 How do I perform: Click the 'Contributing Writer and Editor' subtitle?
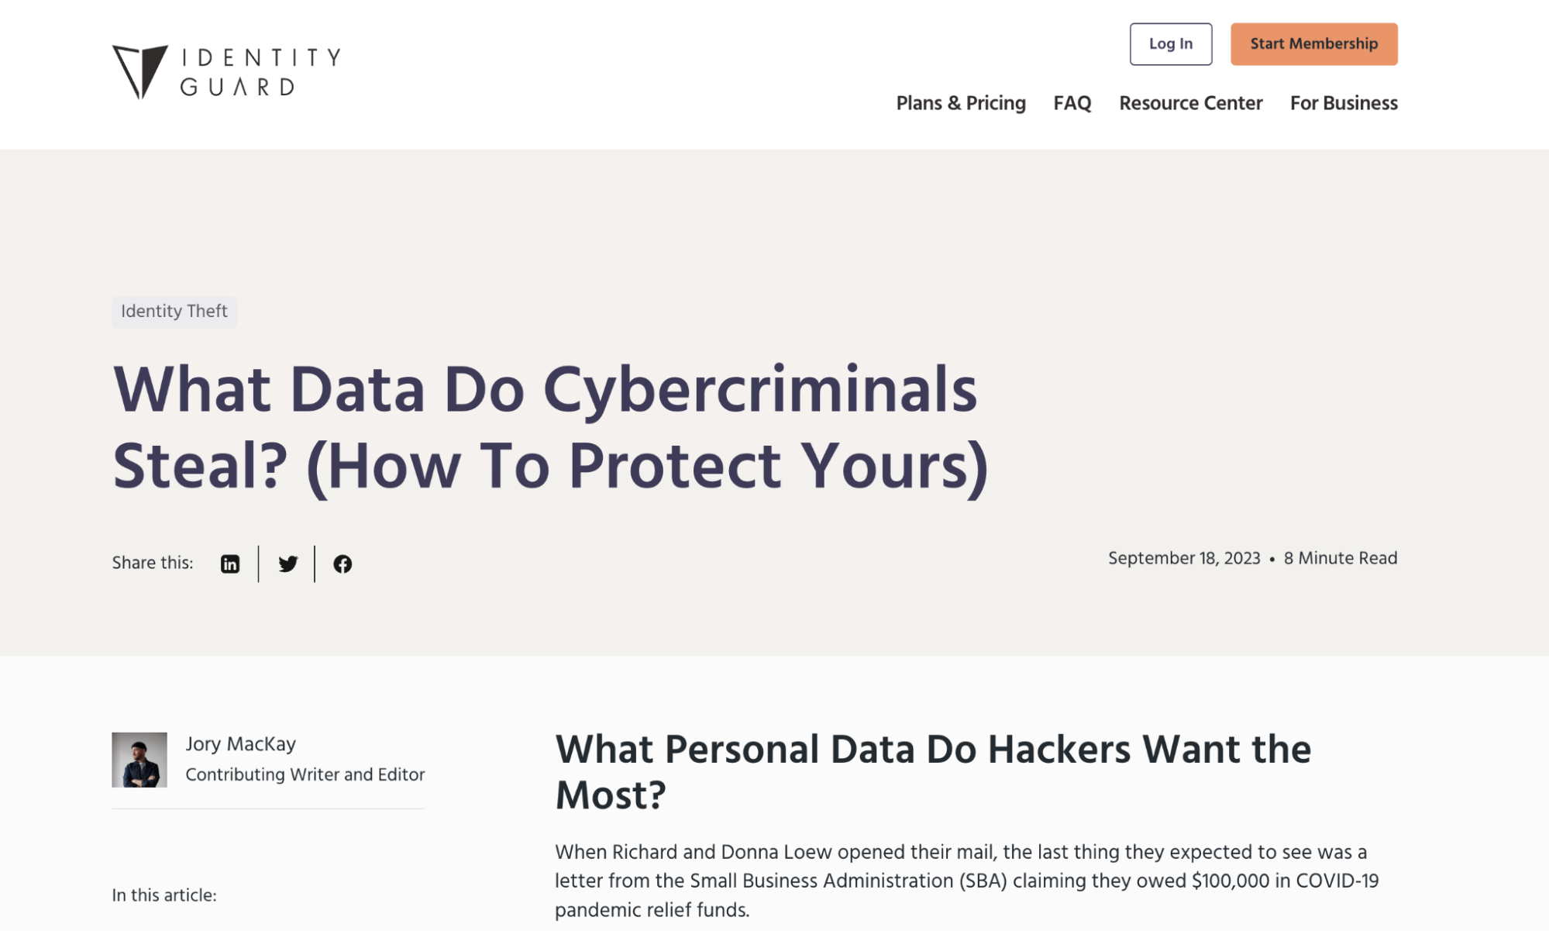point(305,775)
